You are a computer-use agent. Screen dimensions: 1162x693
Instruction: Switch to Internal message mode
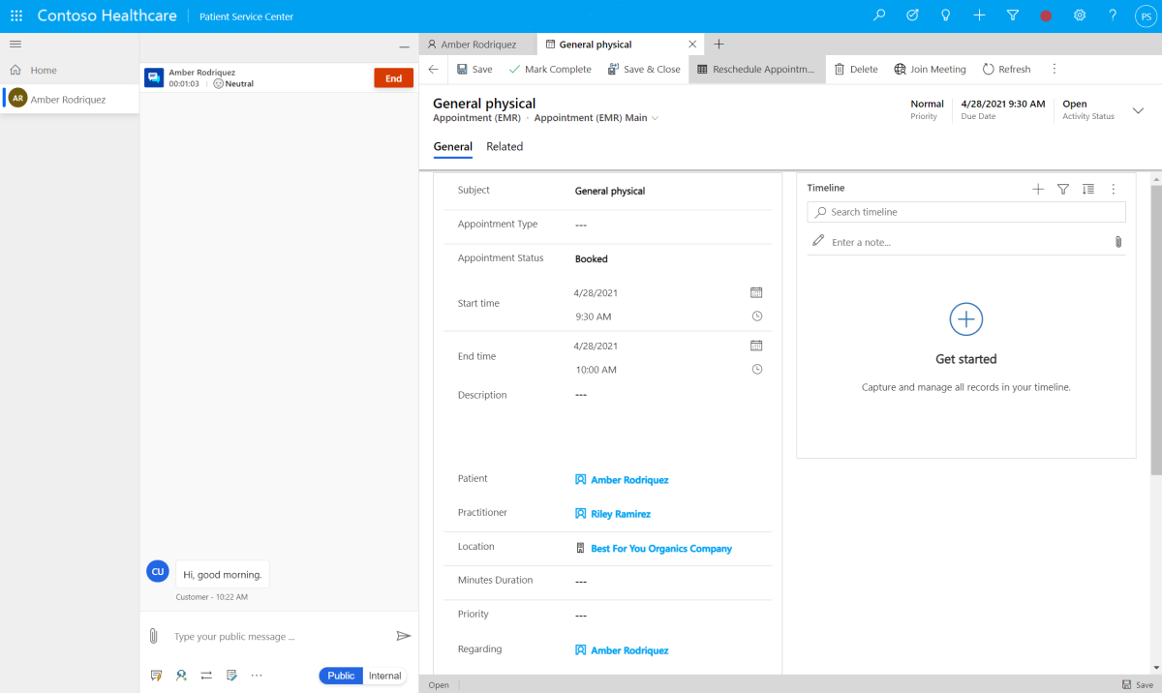[384, 676]
